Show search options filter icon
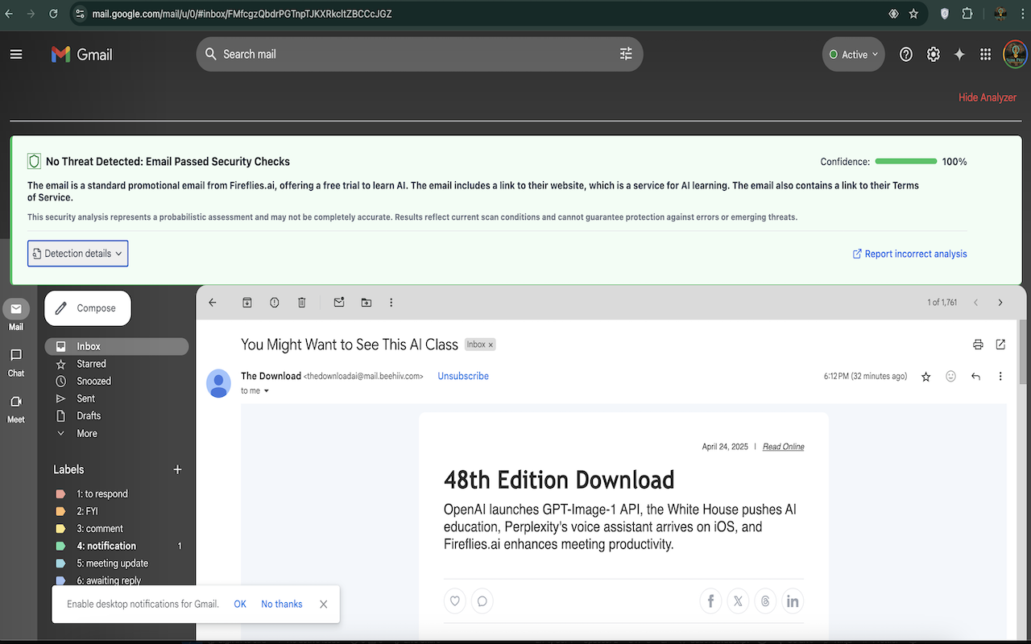The height and width of the screenshot is (644, 1031). [626, 54]
